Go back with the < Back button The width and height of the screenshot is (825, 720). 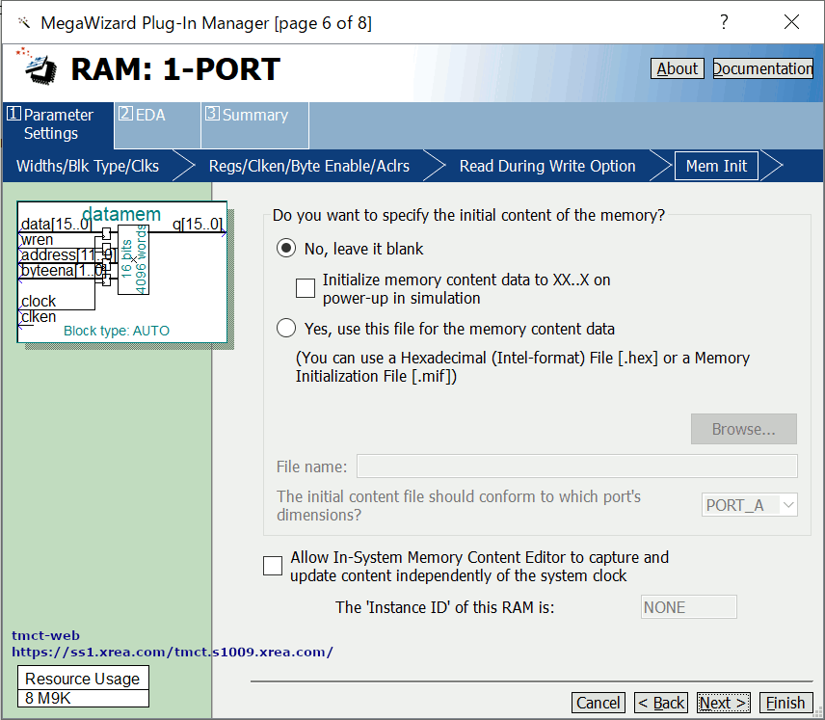pos(661,703)
